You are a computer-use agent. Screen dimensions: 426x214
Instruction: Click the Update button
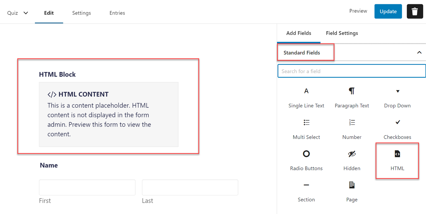[388, 11]
